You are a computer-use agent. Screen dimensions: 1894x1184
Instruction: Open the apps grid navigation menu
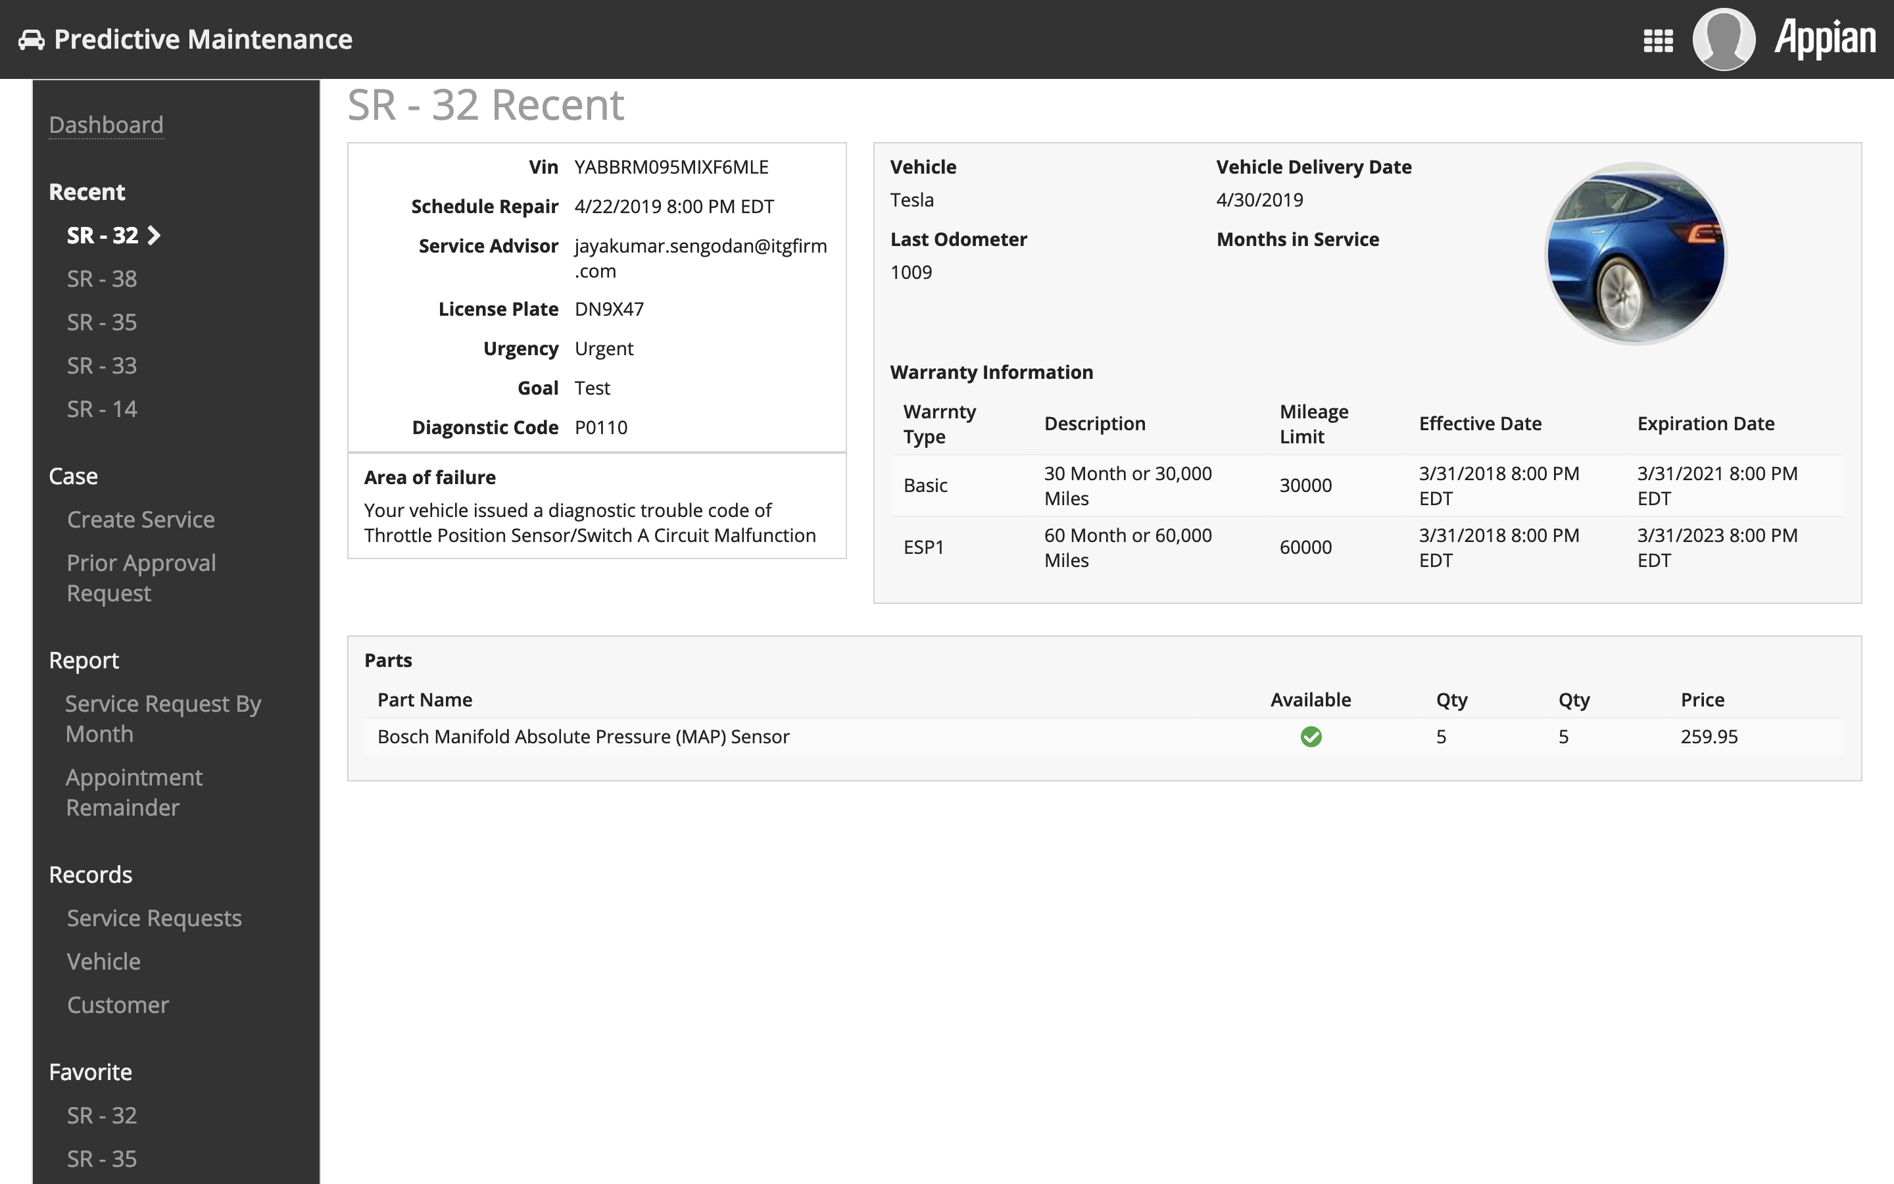(x=1658, y=40)
